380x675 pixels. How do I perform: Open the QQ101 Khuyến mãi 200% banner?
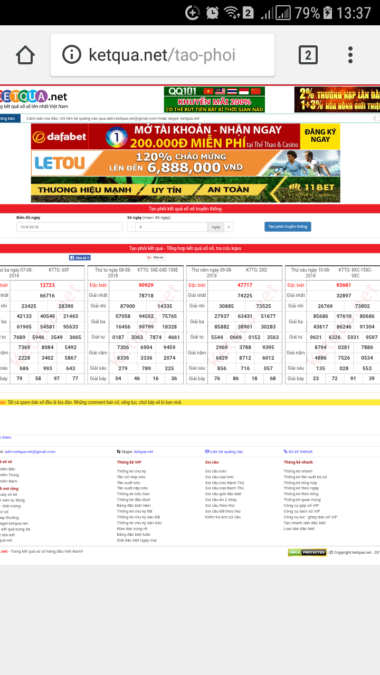coord(214,100)
